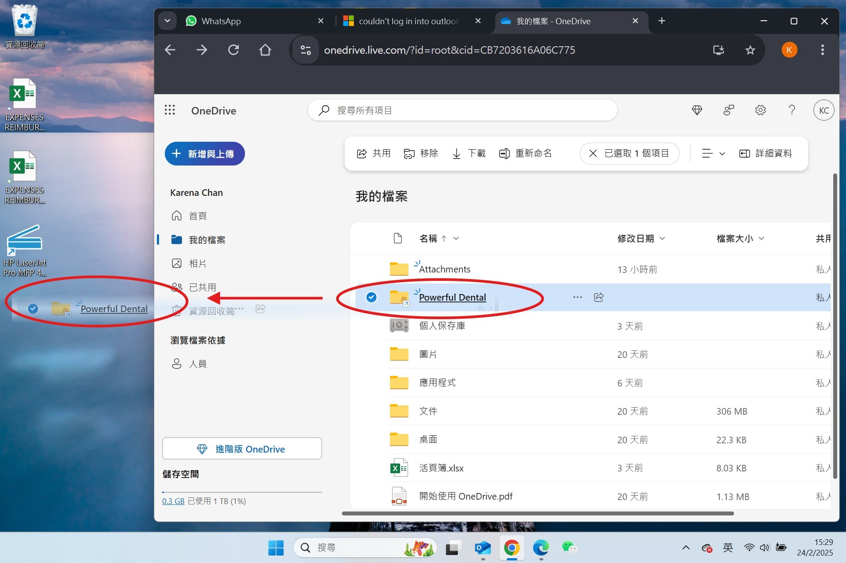Click the 0.3 GB storage link
This screenshot has height=563, width=846.
(x=173, y=501)
